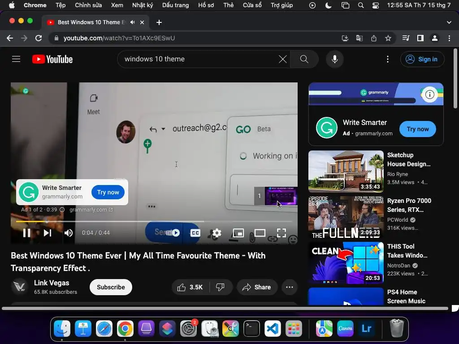Enter full screen mode
The width and height of the screenshot is (459, 344).
(x=281, y=233)
